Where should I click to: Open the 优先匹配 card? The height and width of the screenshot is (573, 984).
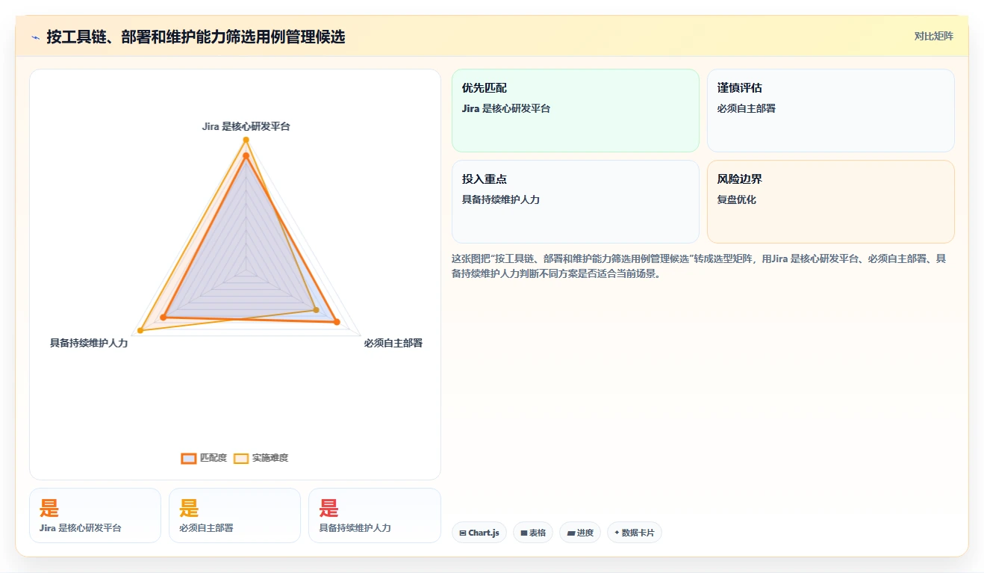point(576,111)
